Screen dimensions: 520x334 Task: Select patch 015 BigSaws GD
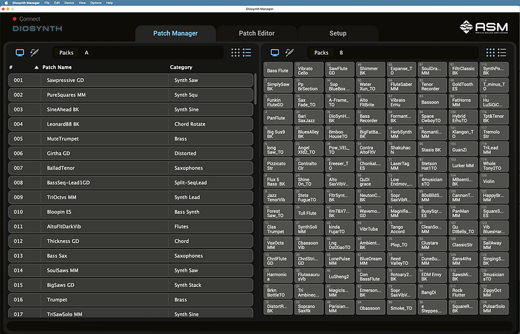click(x=131, y=285)
